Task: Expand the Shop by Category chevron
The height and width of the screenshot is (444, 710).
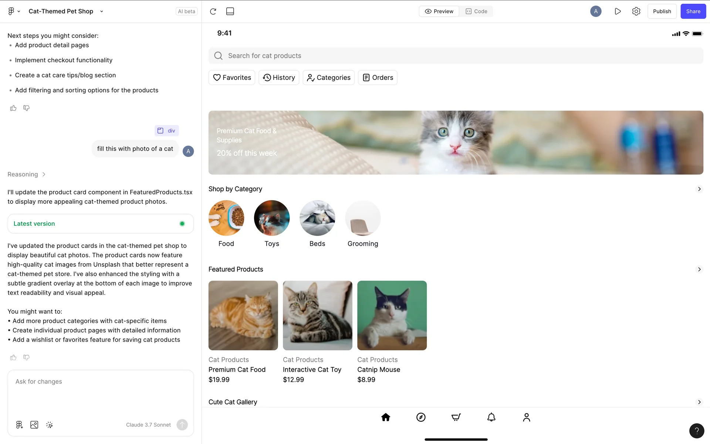Action: pyautogui.click(x=699, y=189)
